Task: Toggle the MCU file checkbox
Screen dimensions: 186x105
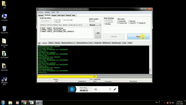Action: [41, 28]
